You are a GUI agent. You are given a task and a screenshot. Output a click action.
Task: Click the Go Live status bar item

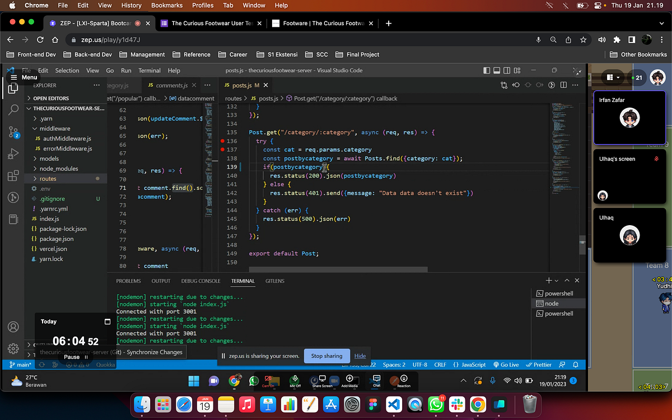506,365
